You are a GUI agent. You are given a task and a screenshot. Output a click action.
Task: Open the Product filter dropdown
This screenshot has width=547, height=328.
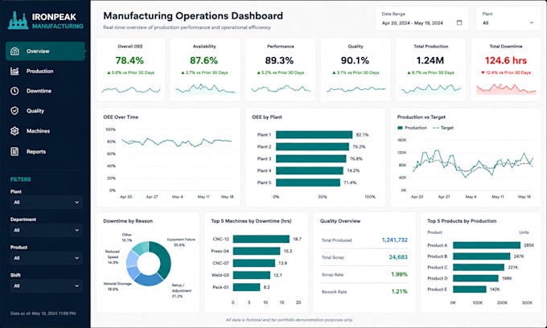tap(46, 258)
